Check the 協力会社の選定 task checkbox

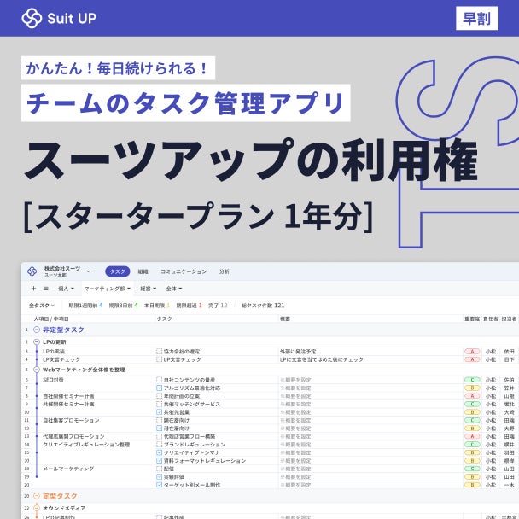click(x=160, y=351)
